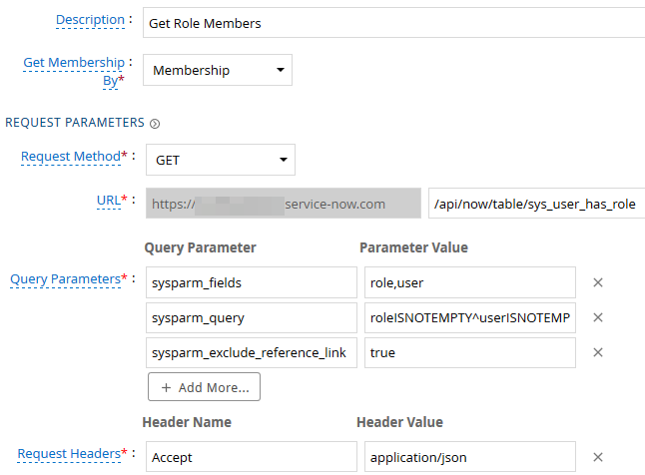Image resolution: width=645 pixels, height=475 pixels.
Task: Open the Get Membership By dropdown
Action: pos(218,70)
